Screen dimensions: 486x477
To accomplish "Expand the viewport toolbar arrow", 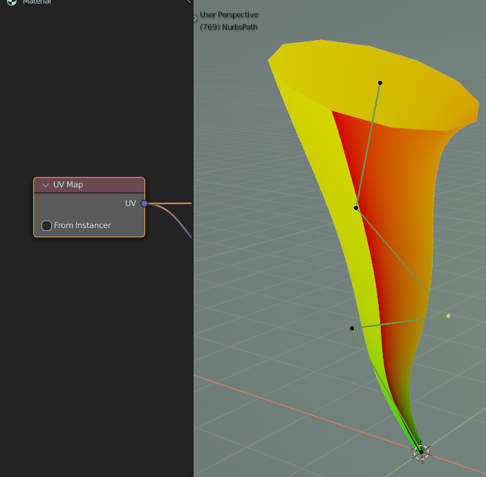I will pyautogui.click(x=195, y=19).
